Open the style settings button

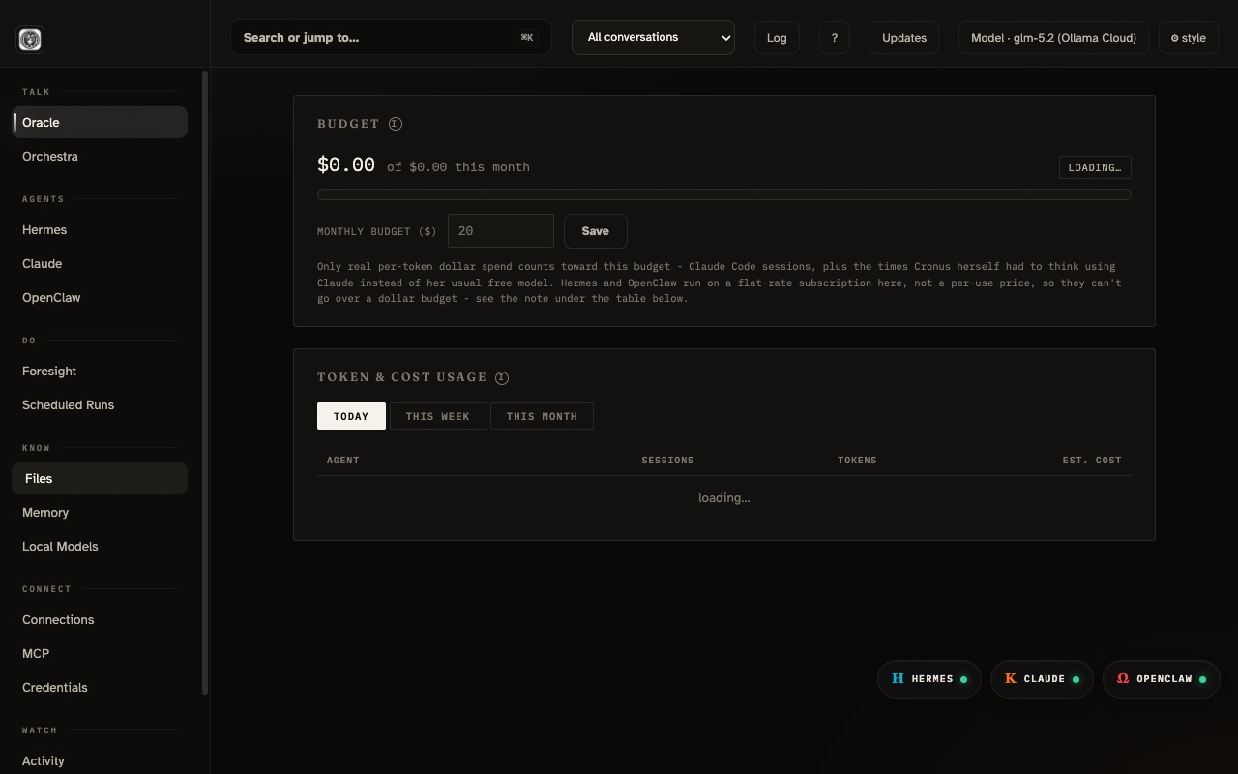(x=1189, y=38)
